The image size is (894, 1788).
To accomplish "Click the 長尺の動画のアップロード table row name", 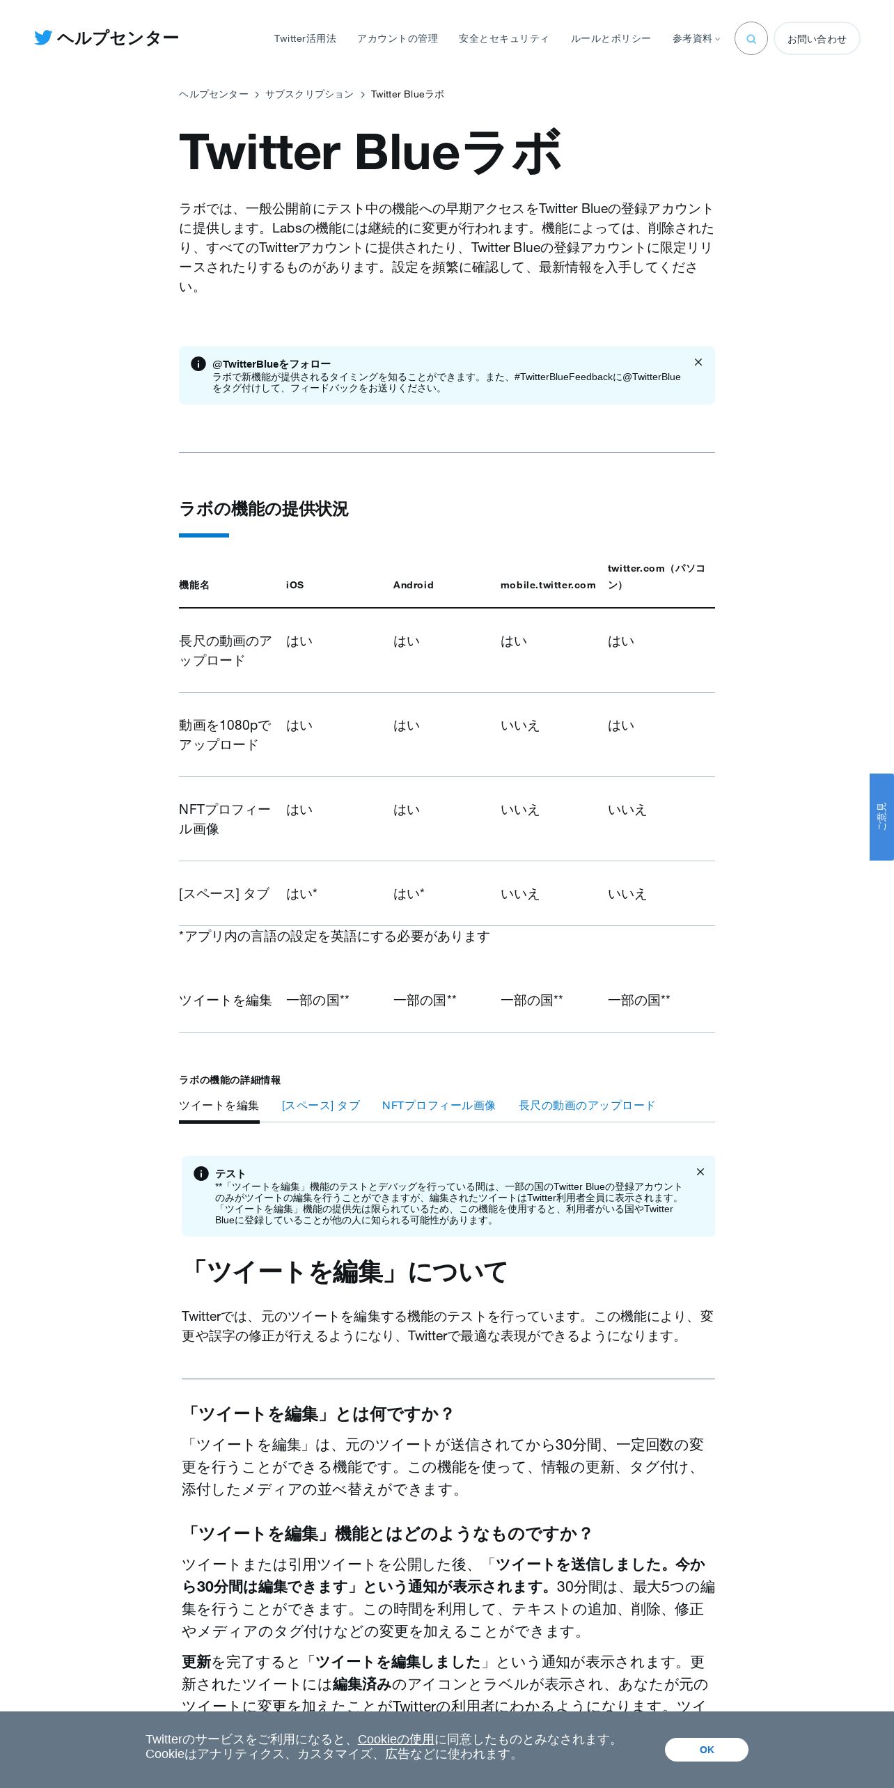I will pyautogui.click(x=226, y=650).
